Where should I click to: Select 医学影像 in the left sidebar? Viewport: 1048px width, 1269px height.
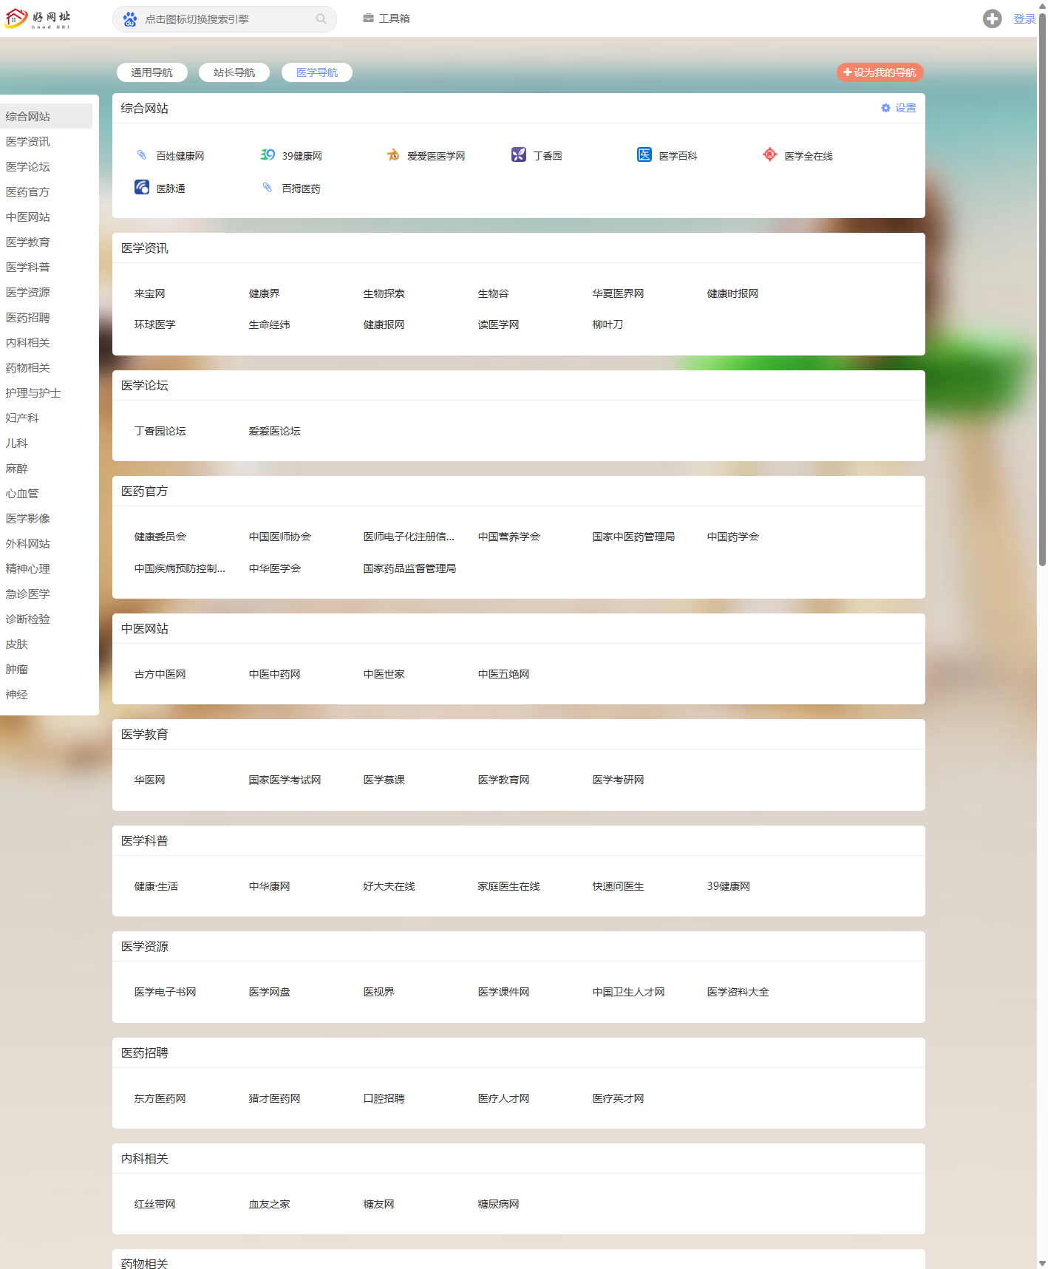tap(28, 519)
